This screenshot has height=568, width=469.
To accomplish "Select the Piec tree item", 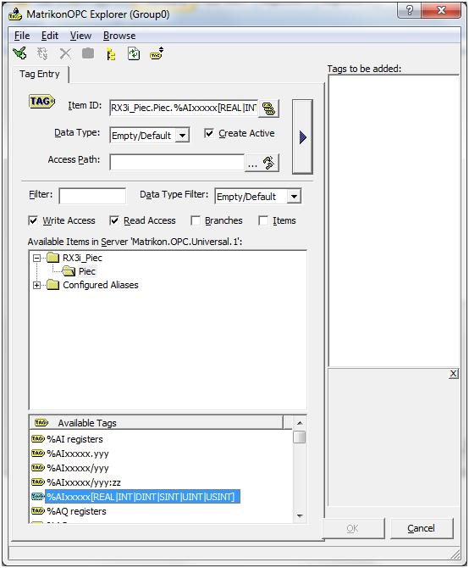I will point(87,271).
